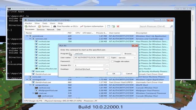Image resolution: width=196 pixels, height=110 pixels.
Task: Click the ellipsis button beside Session ID
Action: [x=107, y=65]
